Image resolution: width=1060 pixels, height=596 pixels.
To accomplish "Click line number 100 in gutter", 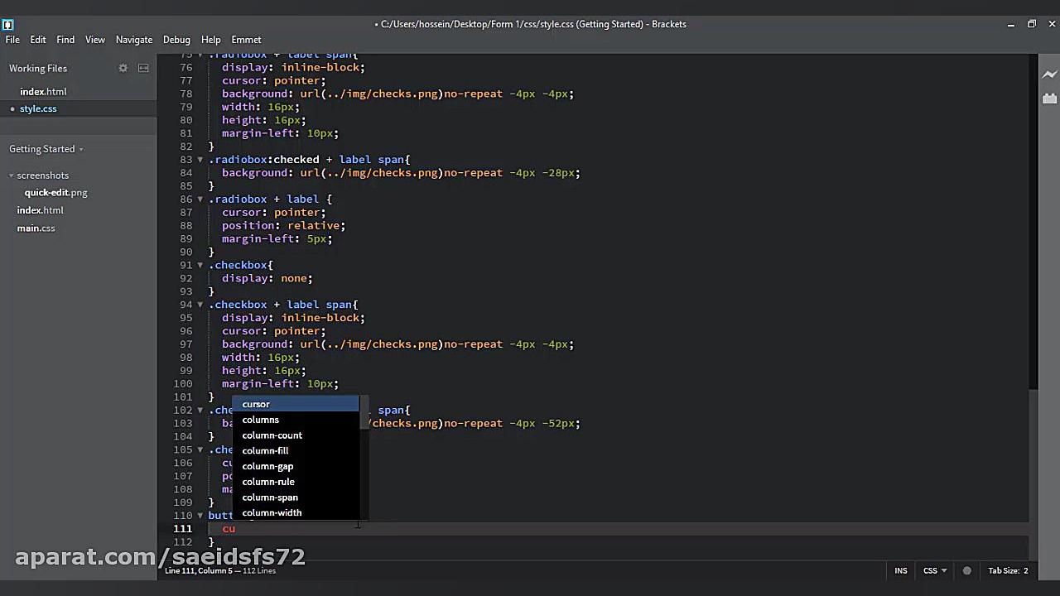I will pos(182,384).
